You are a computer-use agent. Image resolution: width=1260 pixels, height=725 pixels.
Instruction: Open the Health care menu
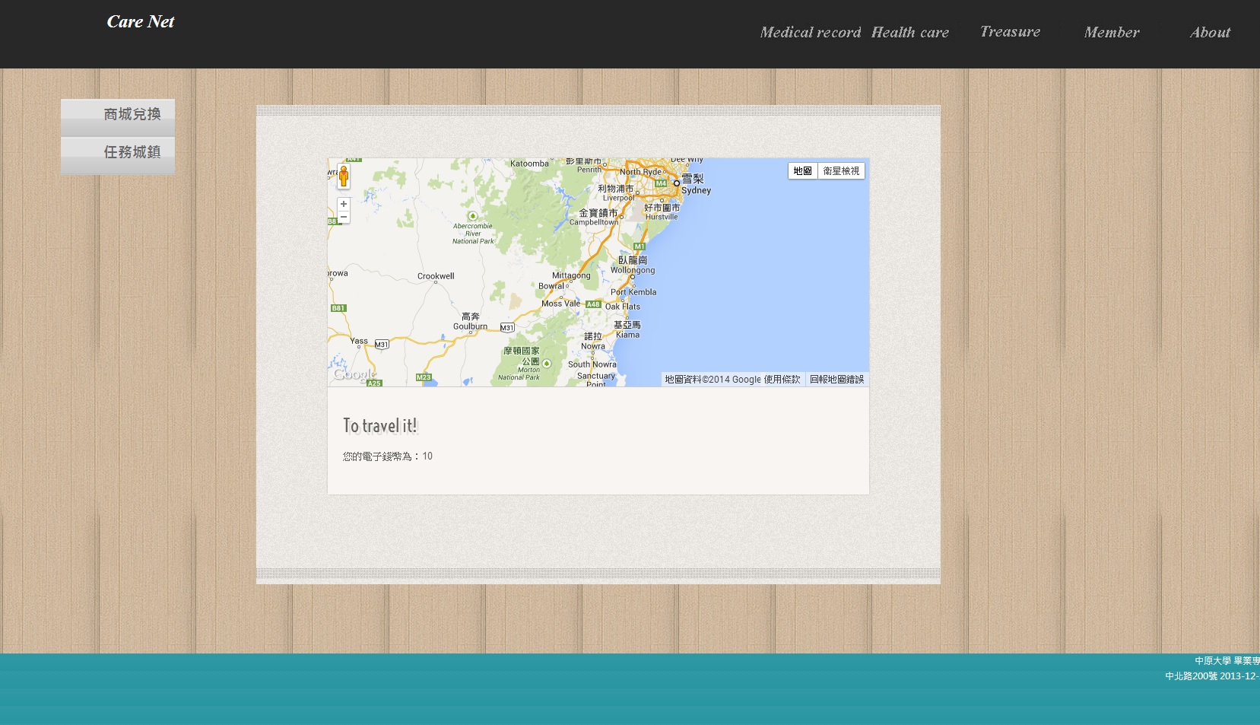(x=909, y=32)
